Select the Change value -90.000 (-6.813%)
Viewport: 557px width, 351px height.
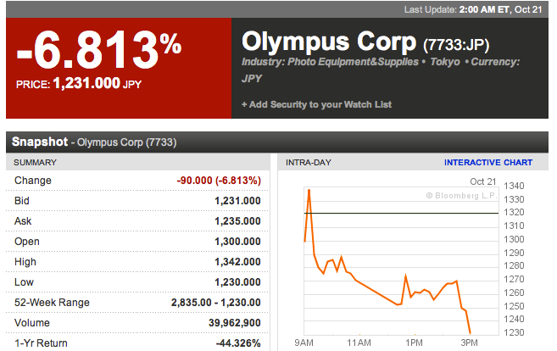pos(219,181)
